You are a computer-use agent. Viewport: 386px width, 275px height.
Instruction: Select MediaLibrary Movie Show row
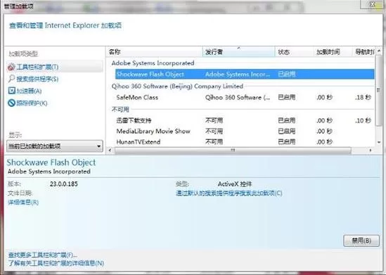(245, 132)
